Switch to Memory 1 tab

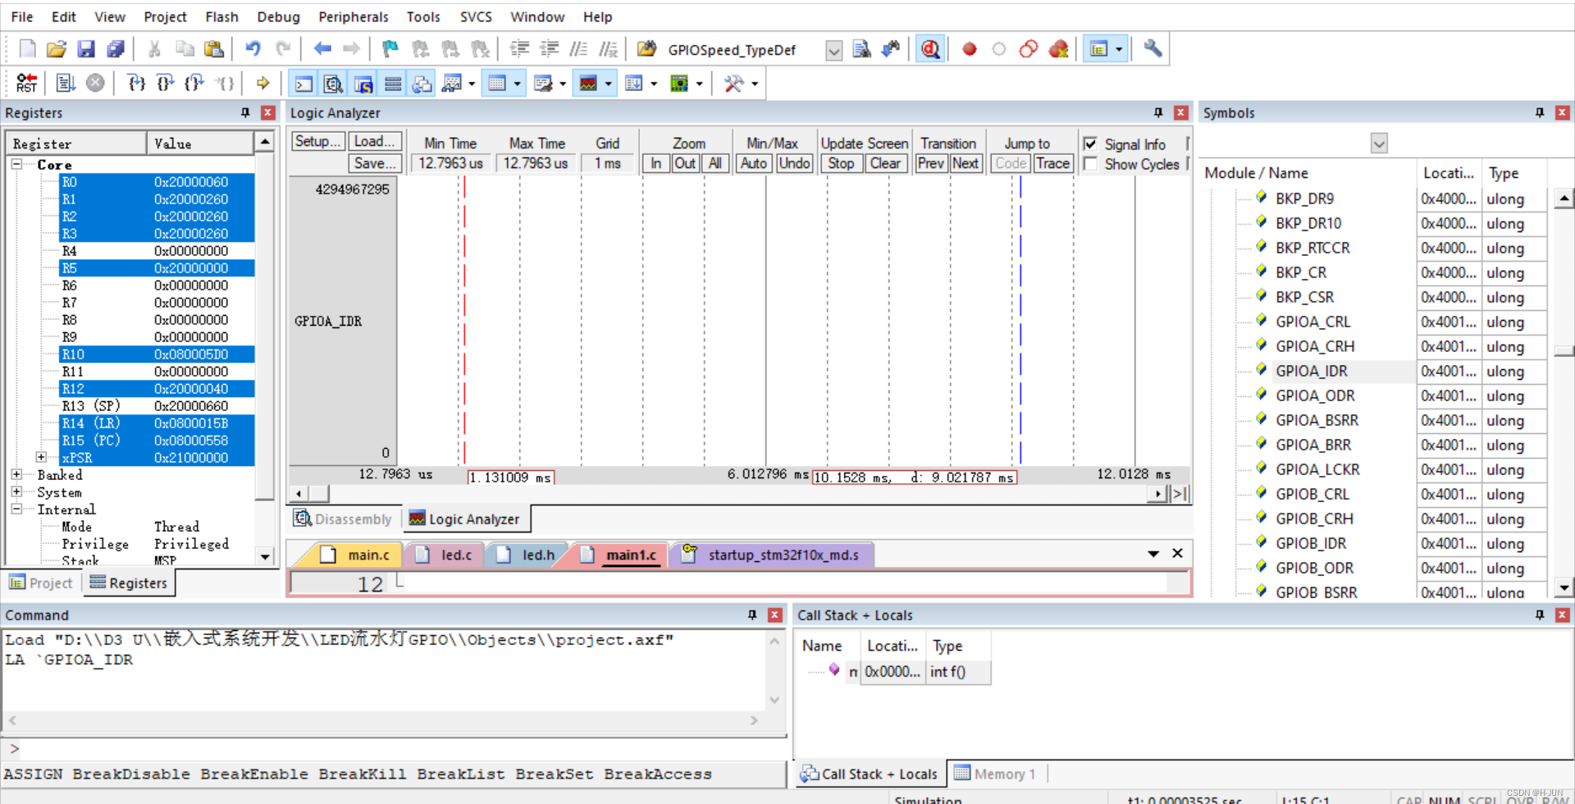point(995,774)
